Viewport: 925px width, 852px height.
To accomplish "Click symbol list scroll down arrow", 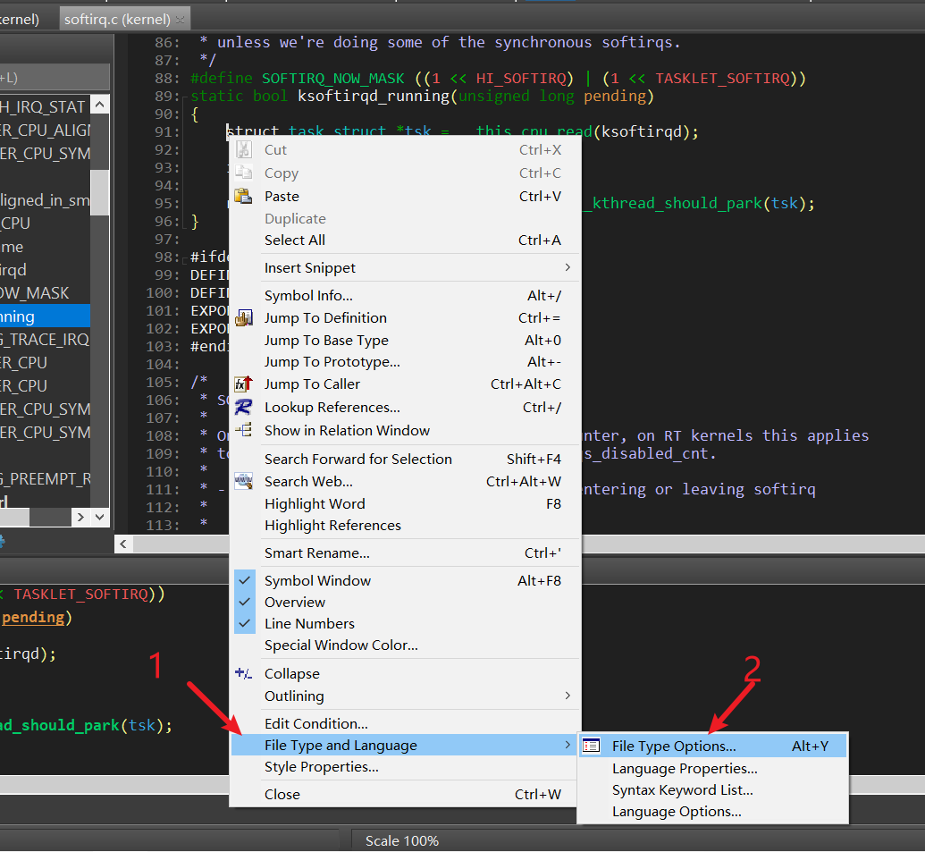I will click(x=100, y=518).
